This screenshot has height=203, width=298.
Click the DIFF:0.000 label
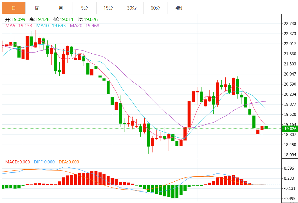click(44, 162)
